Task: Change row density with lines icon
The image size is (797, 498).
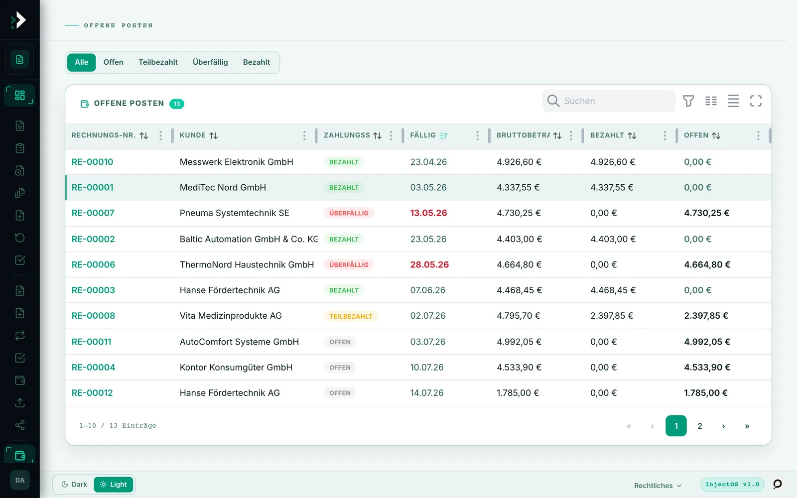Action: coord(733,101)
